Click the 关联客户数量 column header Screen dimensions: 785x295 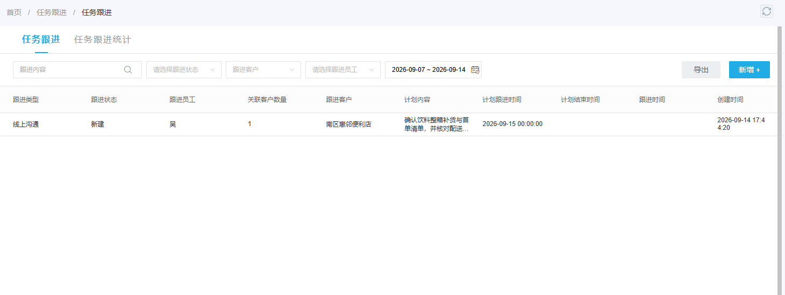click(x=267, y=100)
